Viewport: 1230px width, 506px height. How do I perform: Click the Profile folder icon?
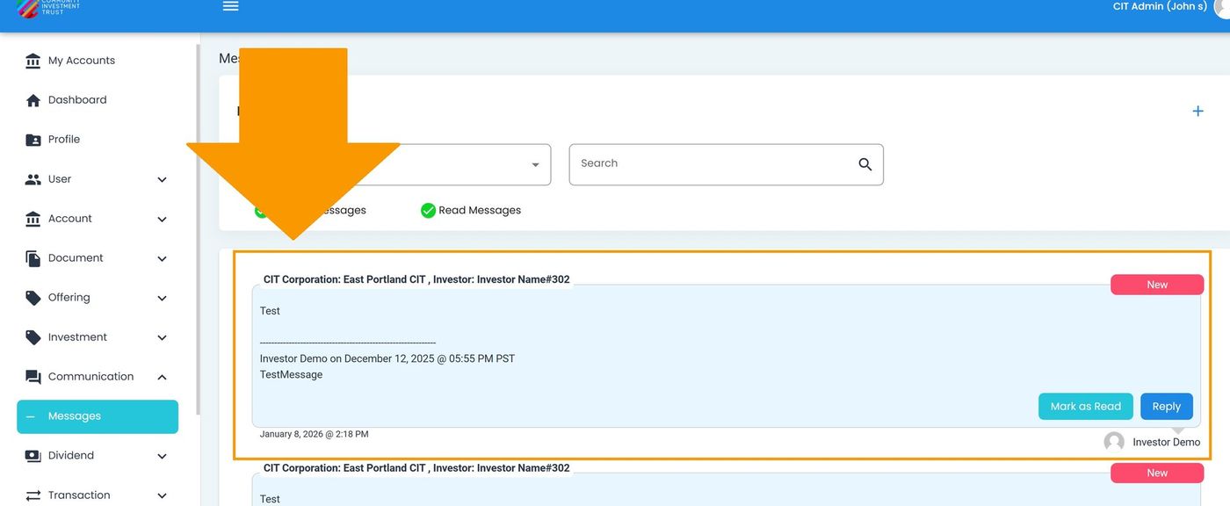coord(33,140)
